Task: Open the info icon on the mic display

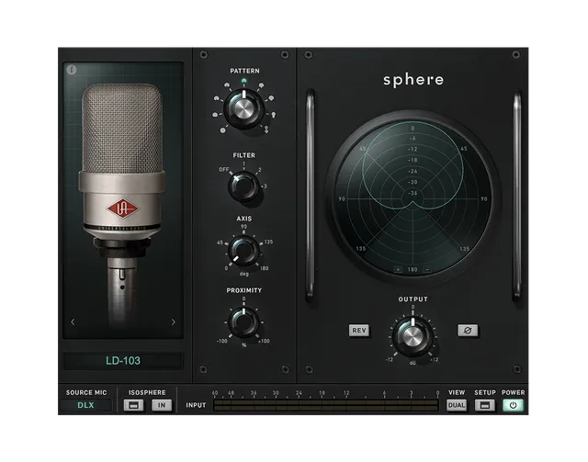Action: 72,70
